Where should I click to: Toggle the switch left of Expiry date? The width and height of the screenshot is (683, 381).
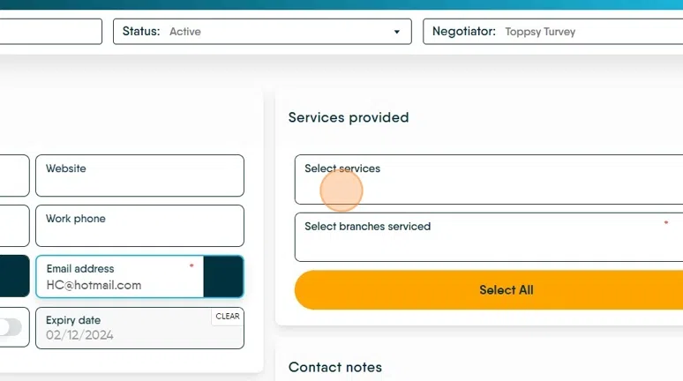click(9, 327)
